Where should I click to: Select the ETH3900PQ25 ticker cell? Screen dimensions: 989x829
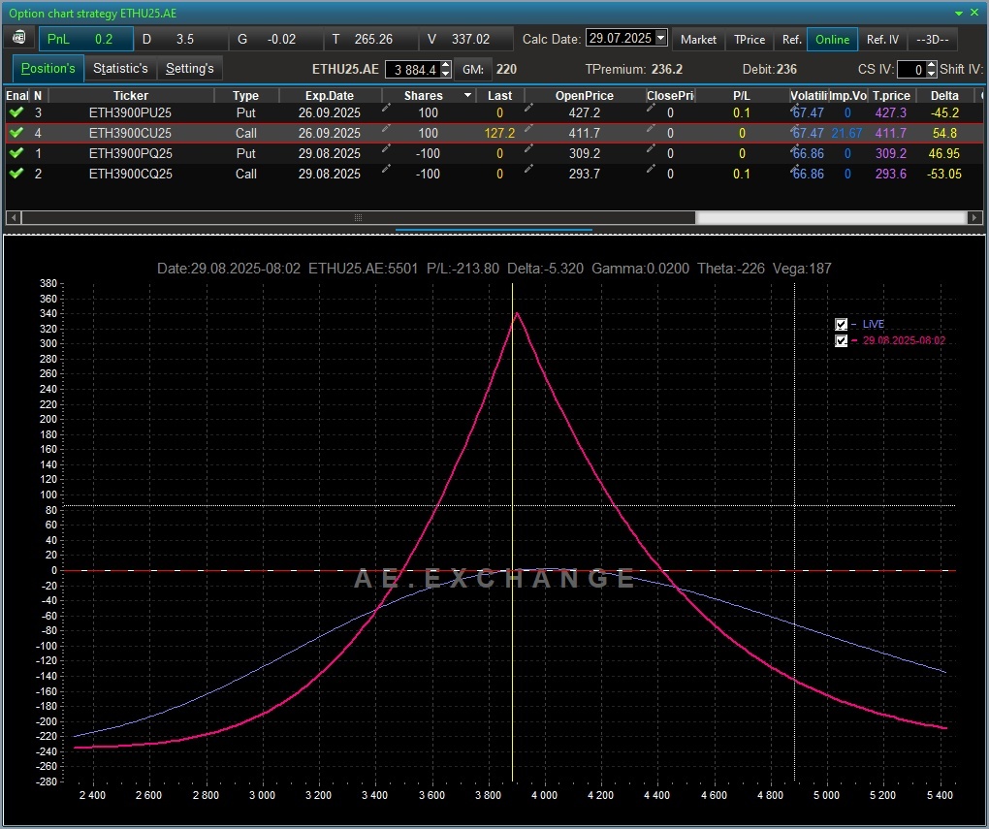(131, 153)
